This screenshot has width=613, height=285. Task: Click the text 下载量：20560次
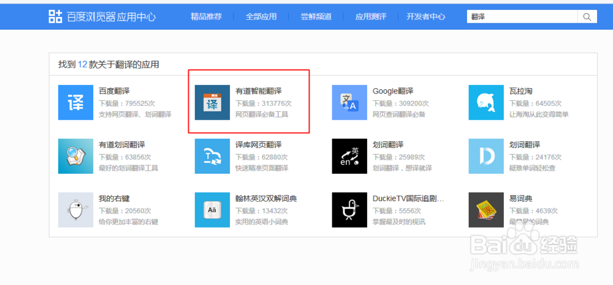124,211
